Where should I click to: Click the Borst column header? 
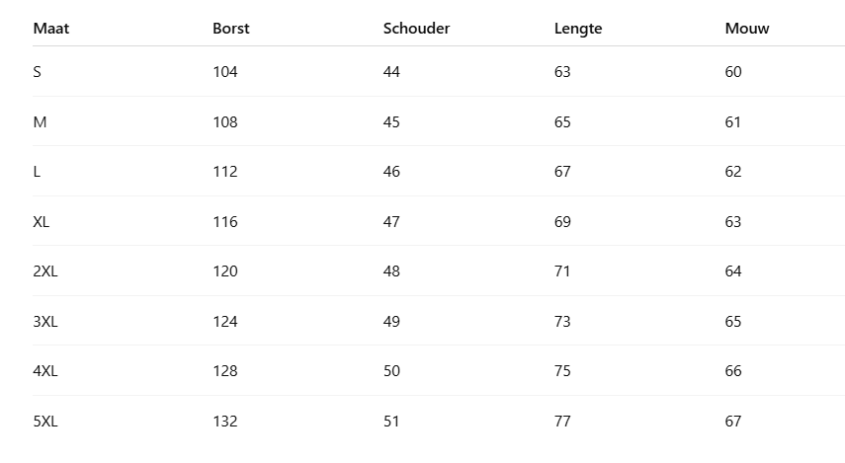click(x=231, y=29)
